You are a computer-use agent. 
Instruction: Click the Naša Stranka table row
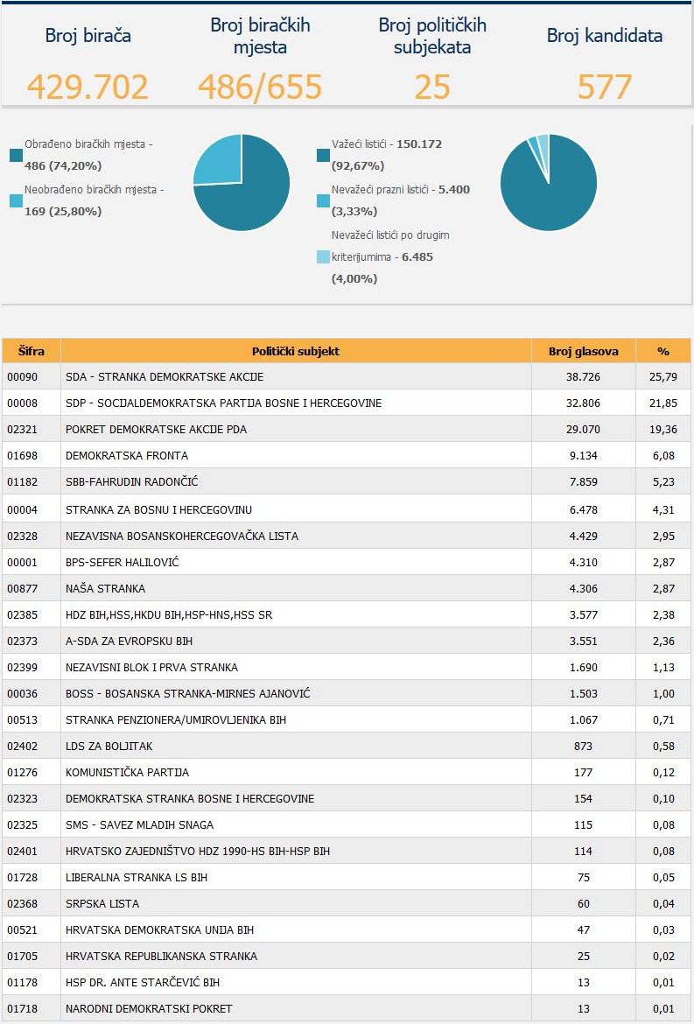[347, 588]
